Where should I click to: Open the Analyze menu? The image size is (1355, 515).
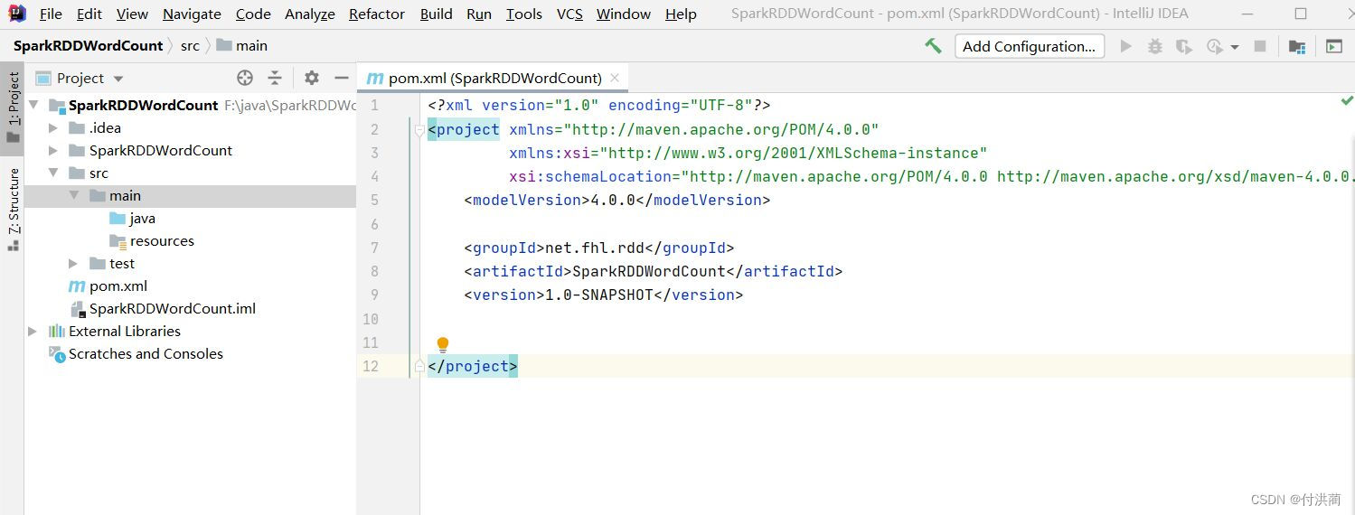point(310,14)
